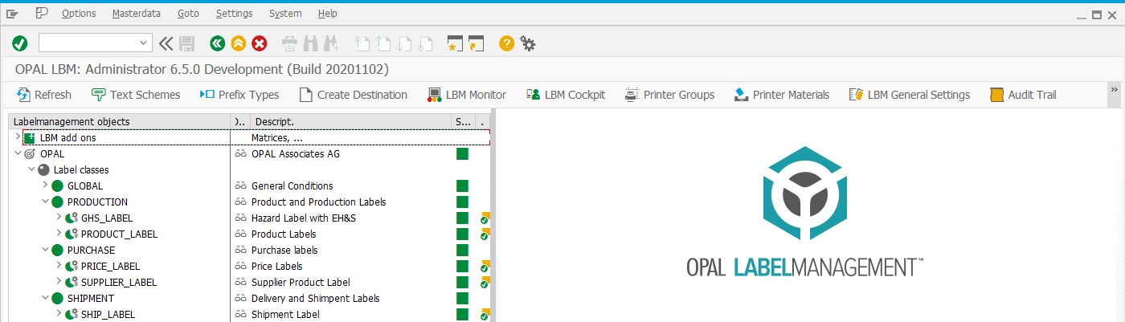
Task: Click the Labelmanagement objects column header
Action: 119,121
